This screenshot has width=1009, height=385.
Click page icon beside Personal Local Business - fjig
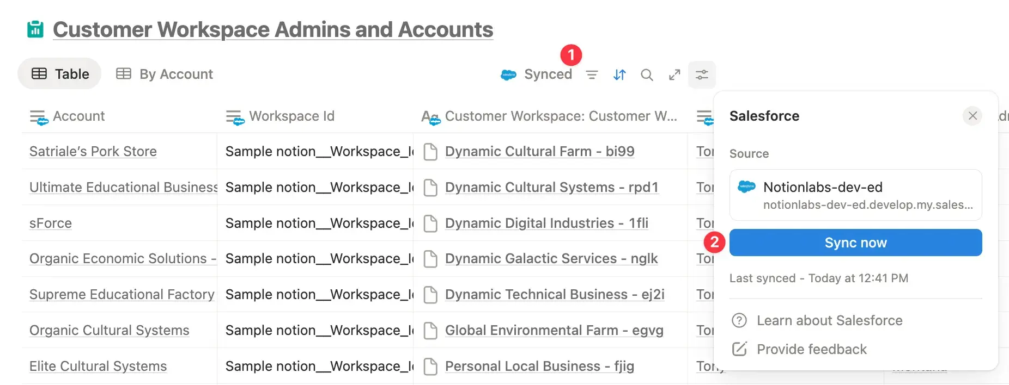click(x=430, y=367)
